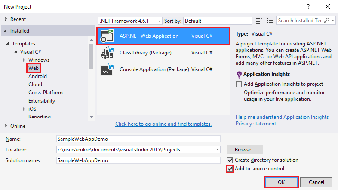Expand the Online templates section
The width and height of the screenshot is (338, 190).
click(x=6, y=126)
